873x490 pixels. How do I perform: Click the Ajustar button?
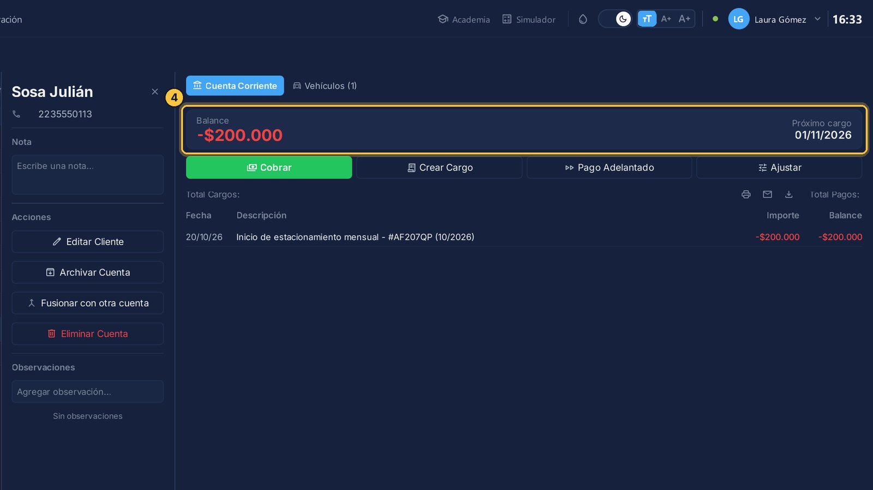[779, 167]
